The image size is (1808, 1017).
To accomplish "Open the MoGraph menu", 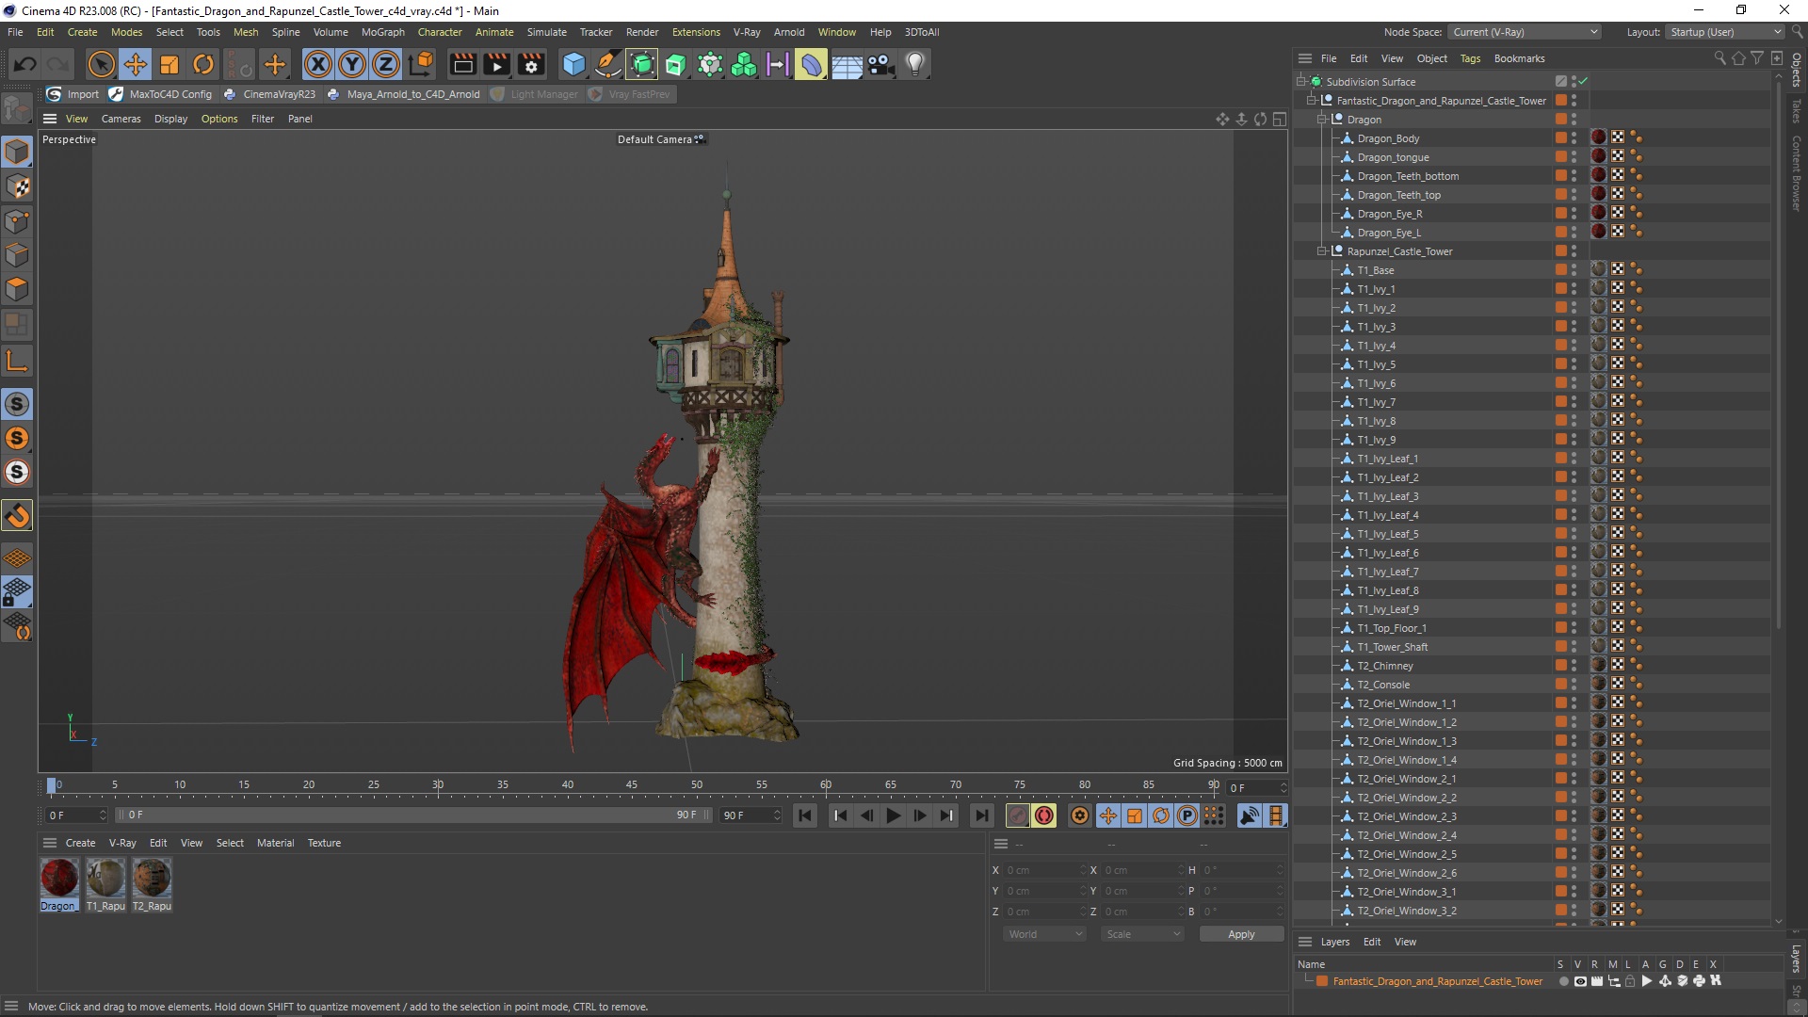I will [x=382, y=32].
